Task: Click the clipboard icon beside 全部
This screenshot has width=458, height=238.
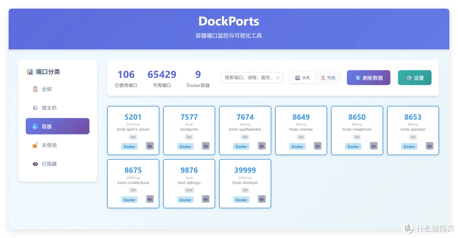Action: [x=35, y=89]
